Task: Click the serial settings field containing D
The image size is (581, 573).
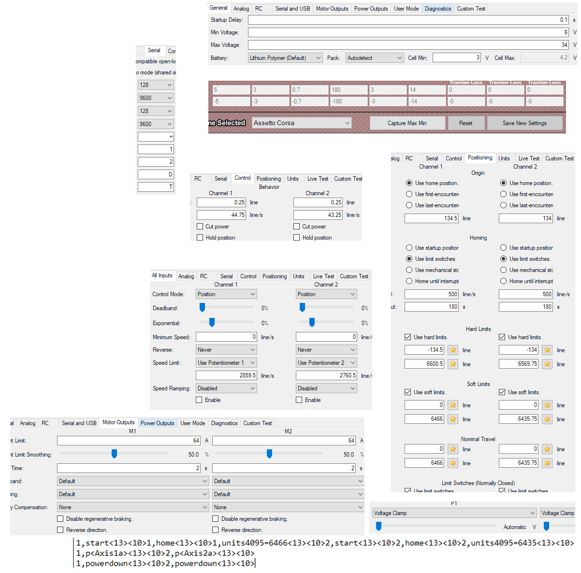Action: click(x=156, y=174)
